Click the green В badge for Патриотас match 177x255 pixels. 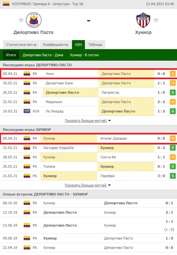pos(173,92)
